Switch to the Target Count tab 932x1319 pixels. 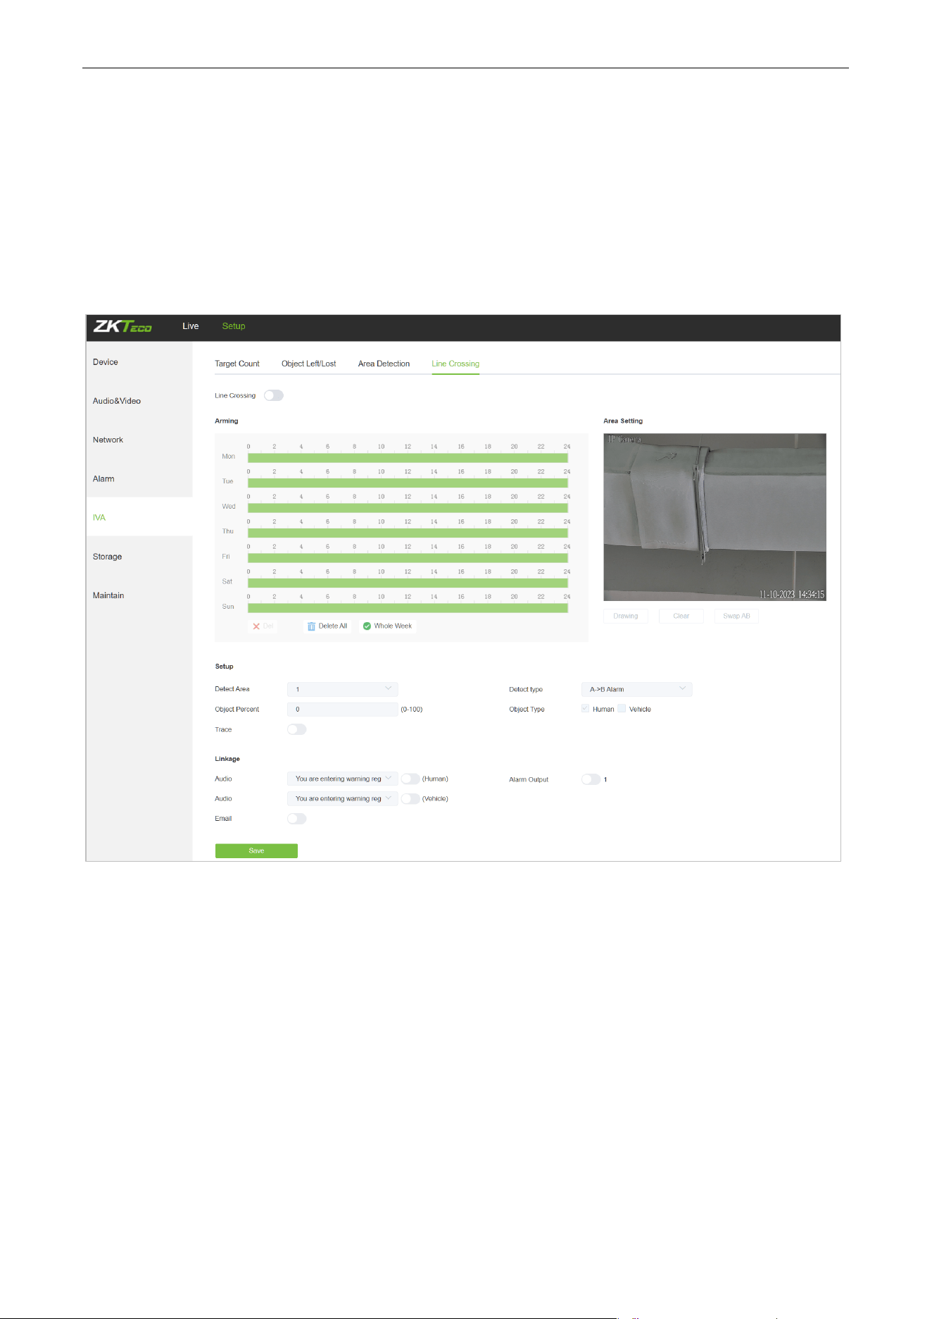point(237,364)
